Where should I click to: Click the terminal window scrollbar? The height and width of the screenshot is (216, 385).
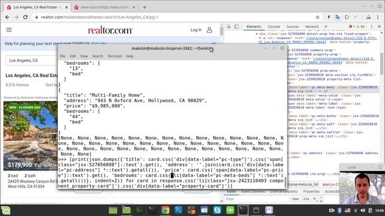[x=285, y=182]
